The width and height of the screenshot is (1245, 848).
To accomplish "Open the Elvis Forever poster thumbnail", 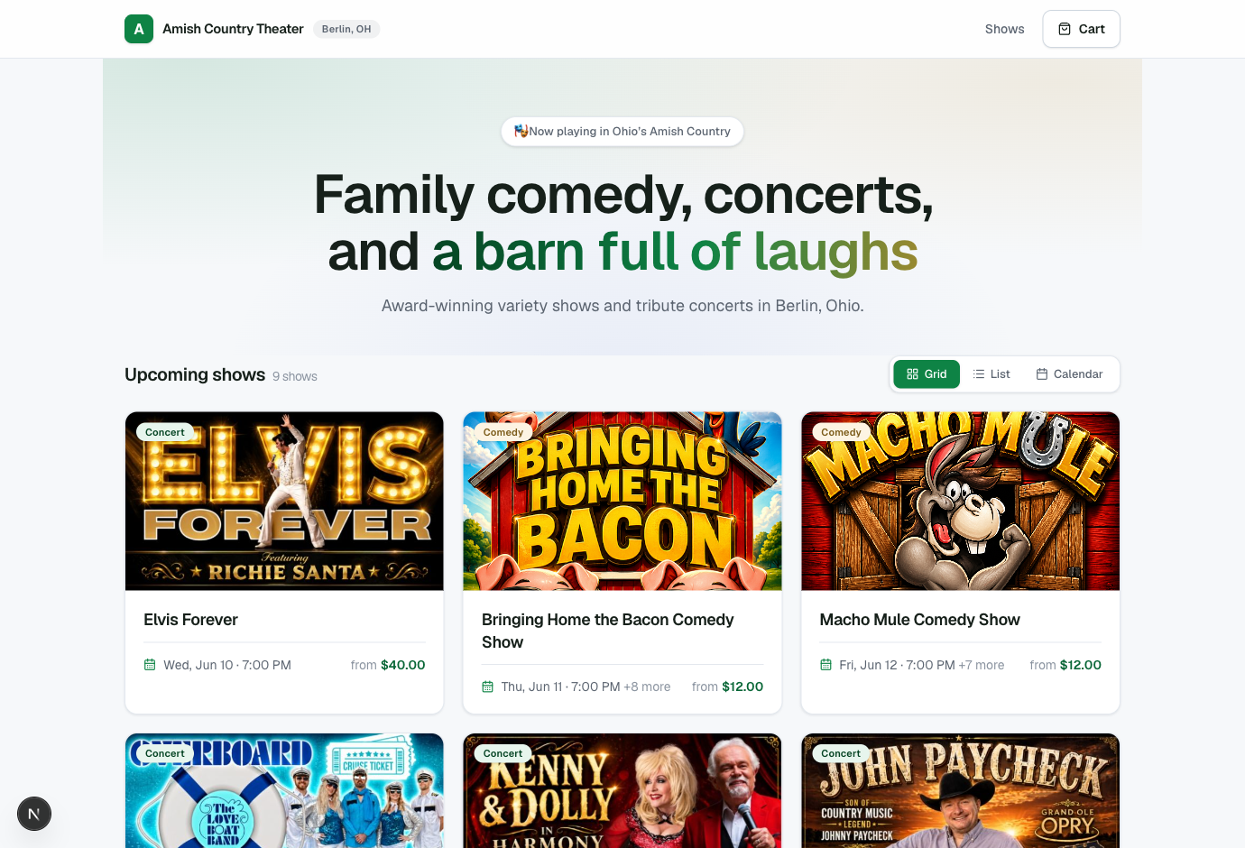I will click(x=284, y=502).
